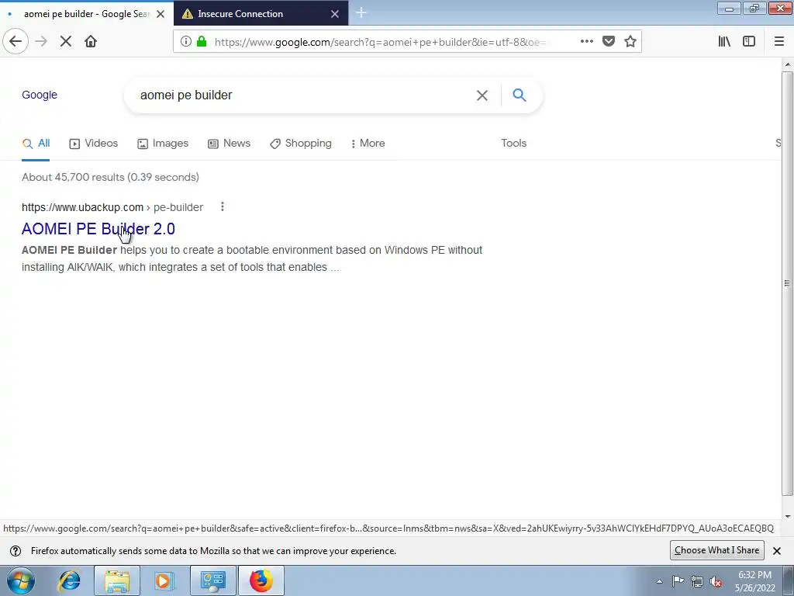
Task: Focus the Google search input field
Action: 304,95
